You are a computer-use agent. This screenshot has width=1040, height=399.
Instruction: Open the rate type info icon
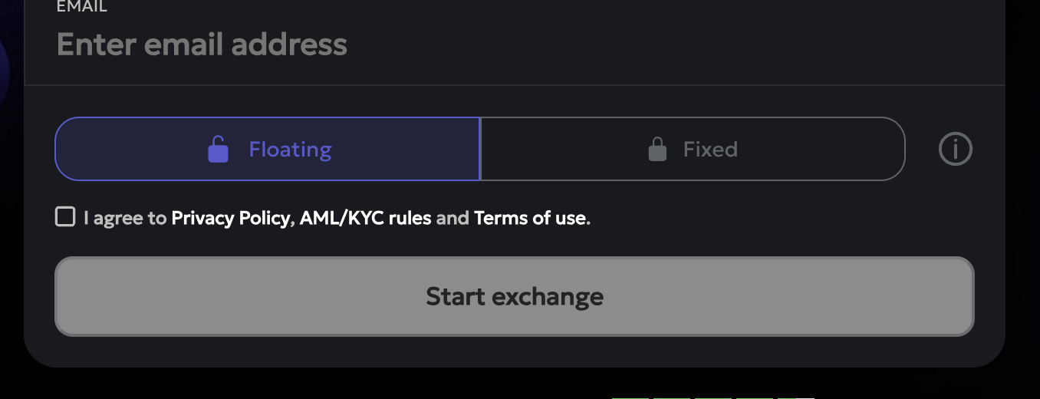[x=955, y=149]
